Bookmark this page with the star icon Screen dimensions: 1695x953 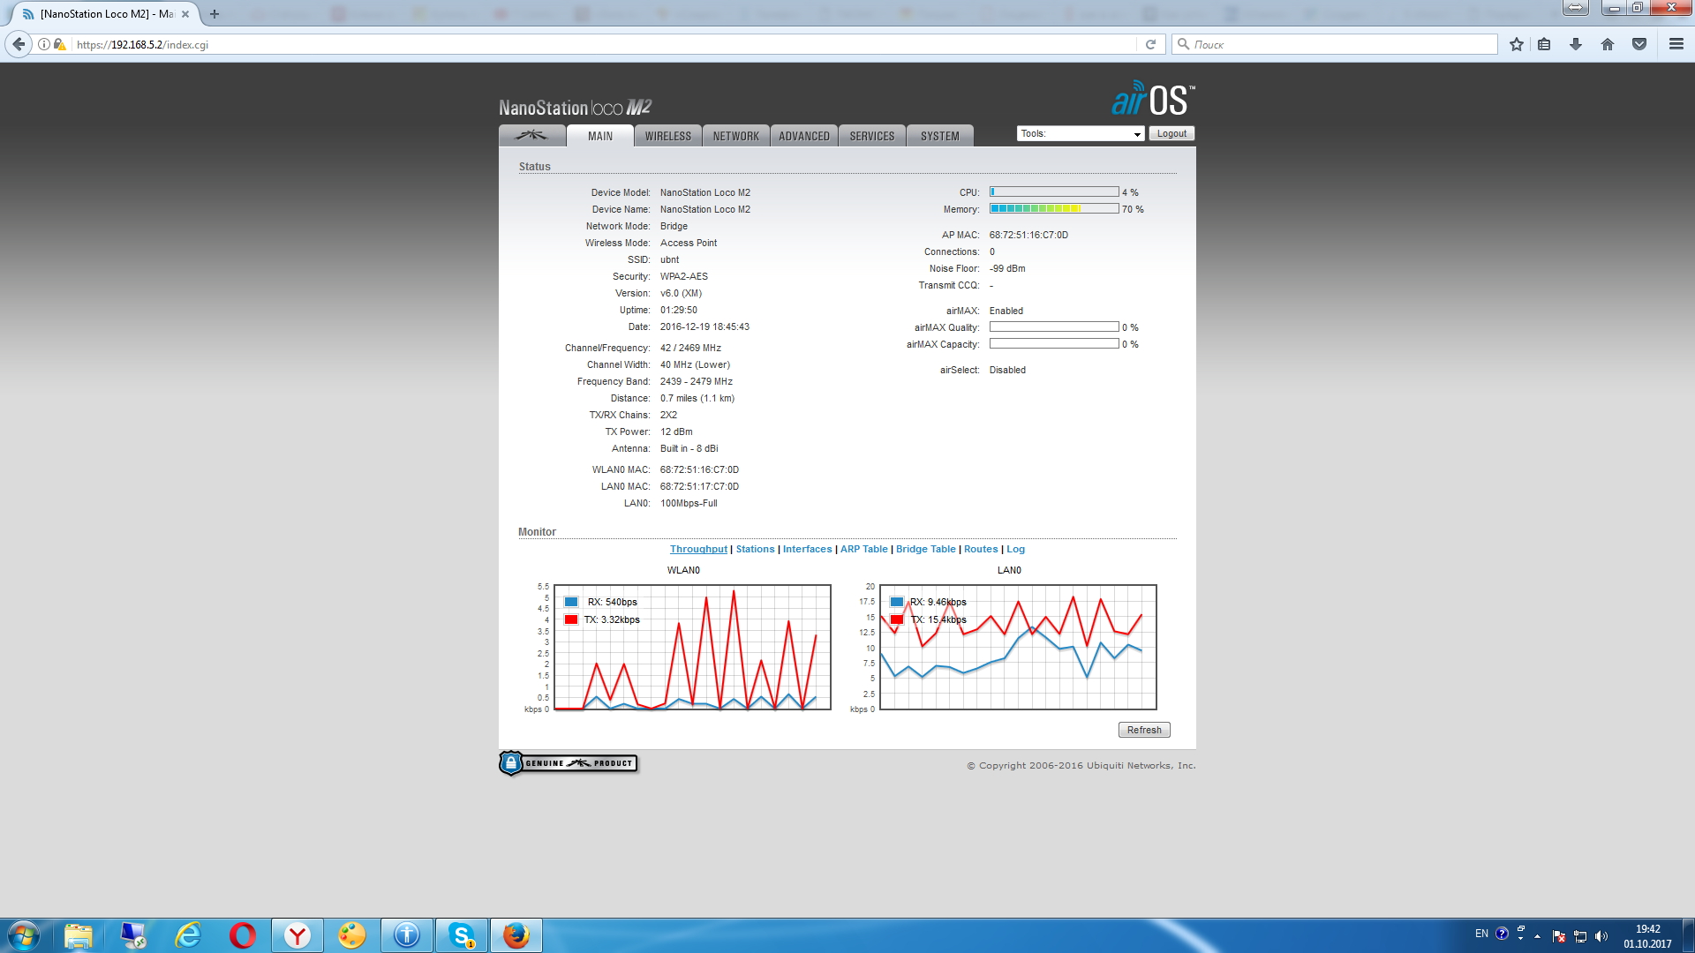[x=1517, y=44]
